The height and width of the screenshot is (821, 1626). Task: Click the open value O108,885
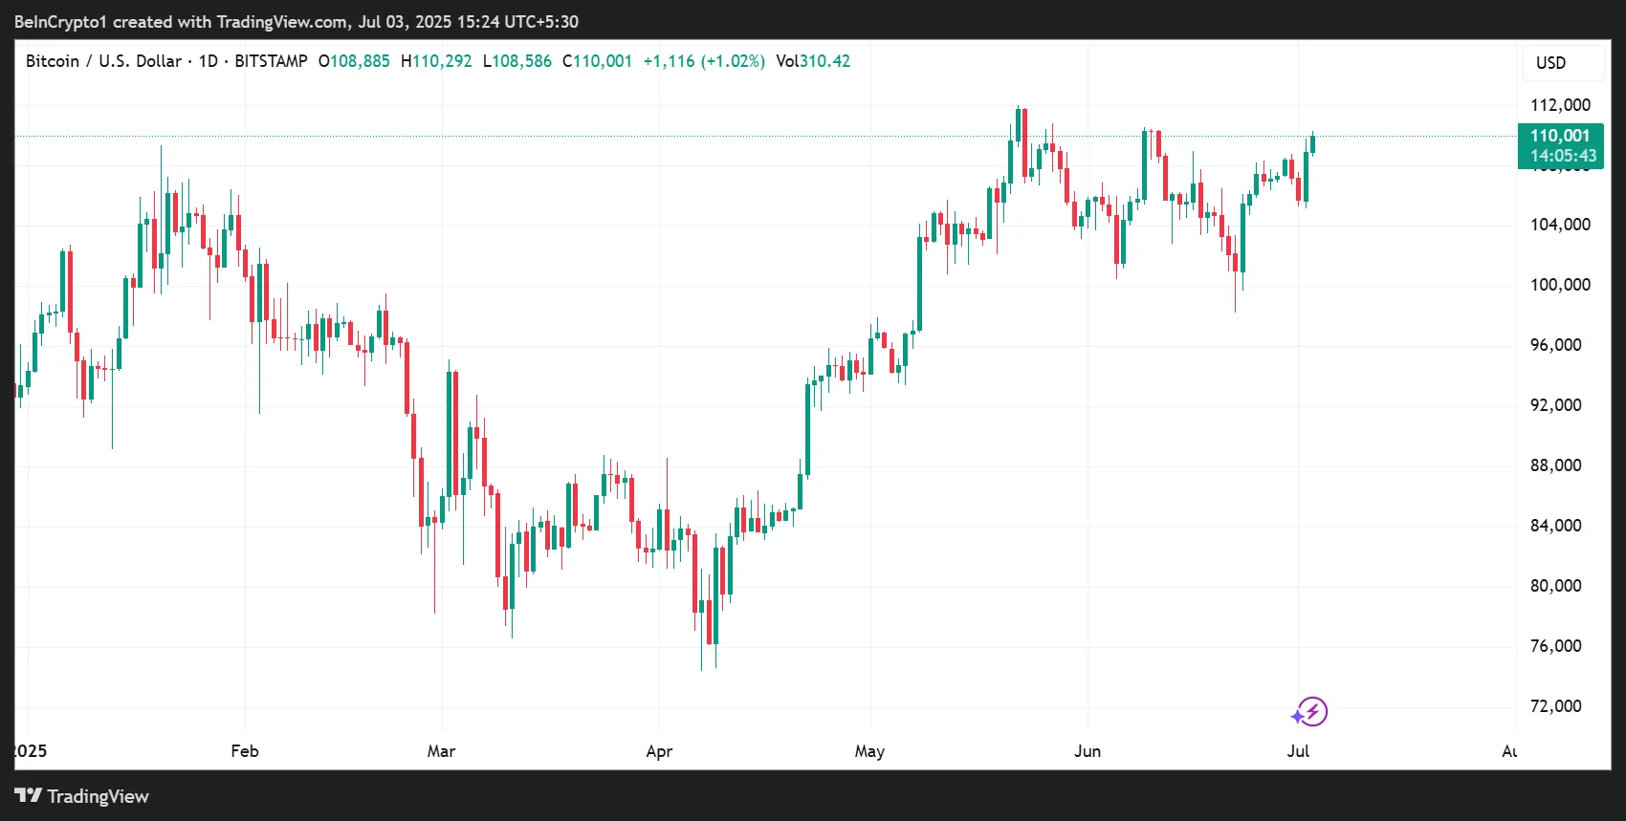354,61
